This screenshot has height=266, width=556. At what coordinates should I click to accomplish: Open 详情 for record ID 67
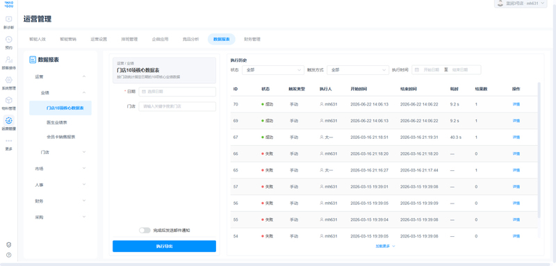[x=516, y=138]
